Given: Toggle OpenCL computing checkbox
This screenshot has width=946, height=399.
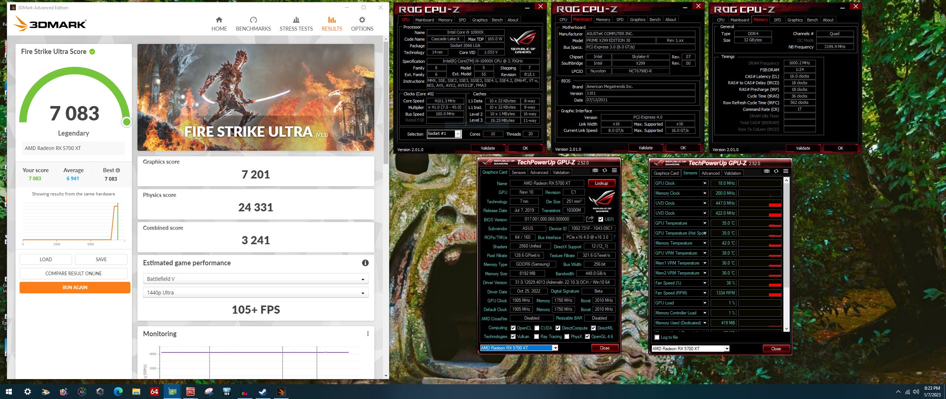Looking at the screenshot, I should pos(513,328).
